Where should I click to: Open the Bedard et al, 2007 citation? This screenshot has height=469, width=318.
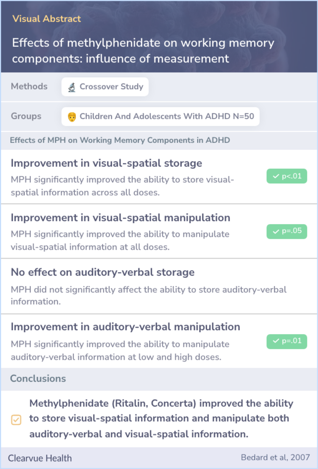[x=275, y=457]
